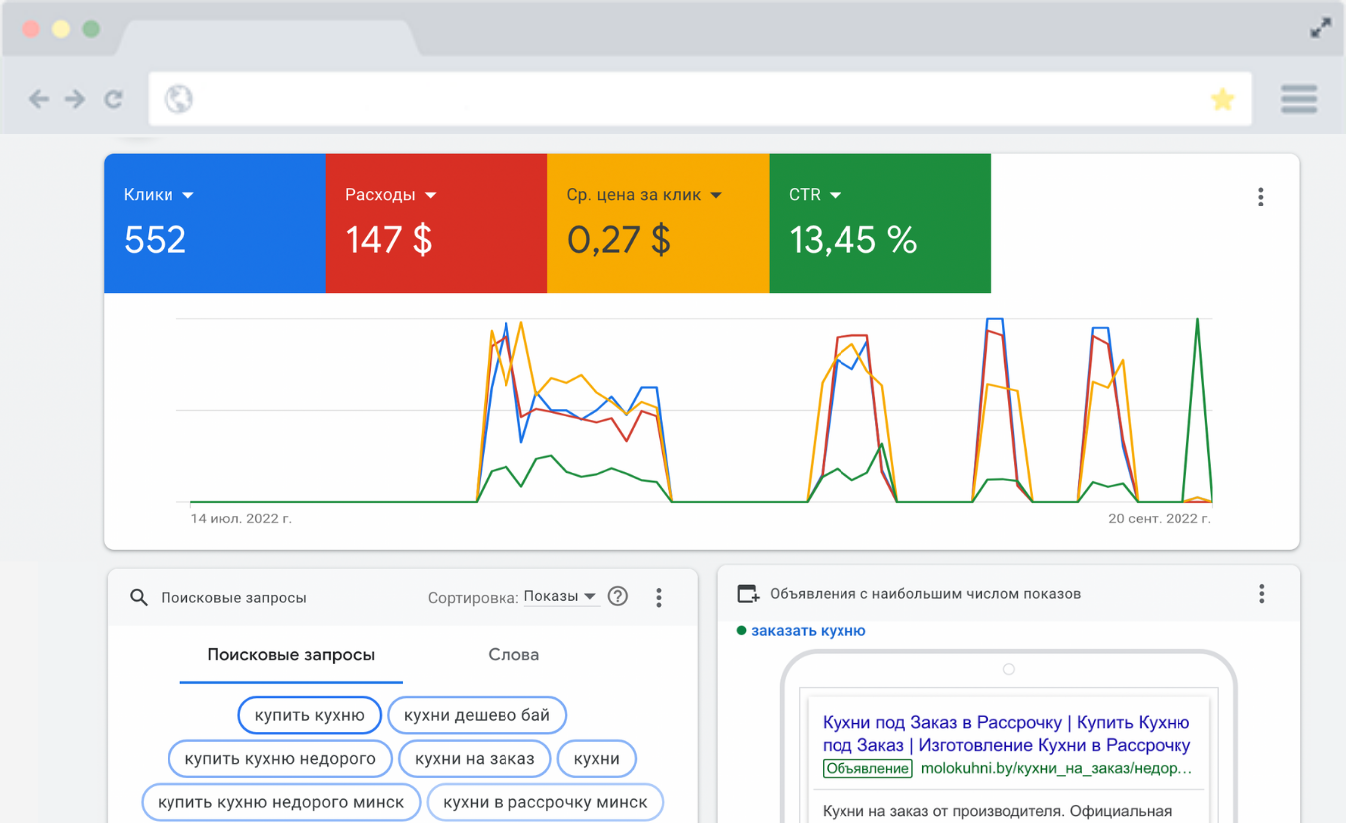Screen dimensions: 1346x823
Task: Open the CTR metric dropdown
Action: [x=815, y=195]
